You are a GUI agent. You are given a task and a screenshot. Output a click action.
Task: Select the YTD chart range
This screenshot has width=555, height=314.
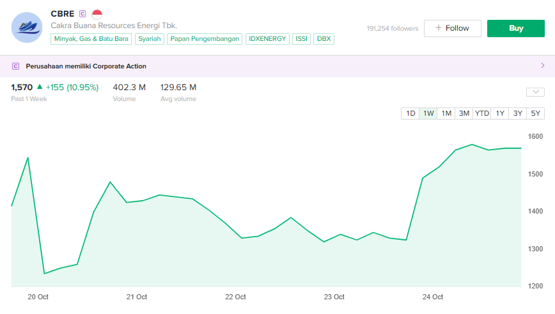[x=482, y=113]
